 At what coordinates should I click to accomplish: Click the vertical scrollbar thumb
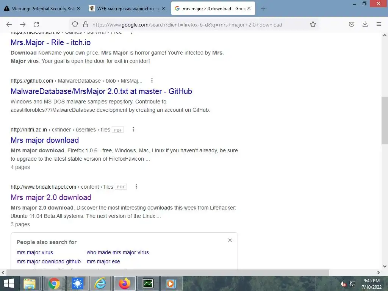pyautogui.click(x=385, y=120)
